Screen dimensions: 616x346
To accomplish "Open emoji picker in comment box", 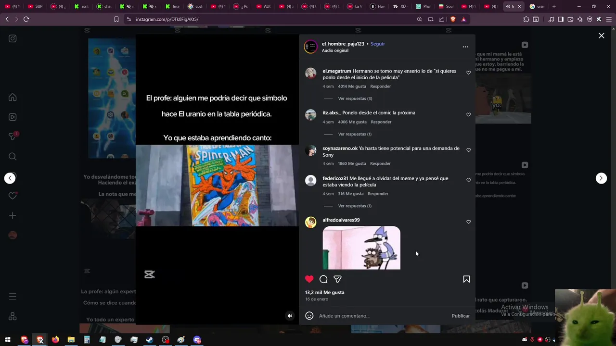I will 309,316.
